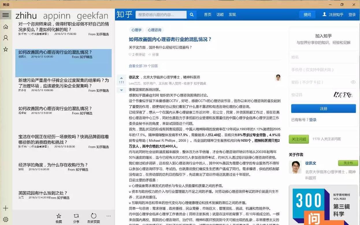Click the 姓名 input field

tap(324, 57)
